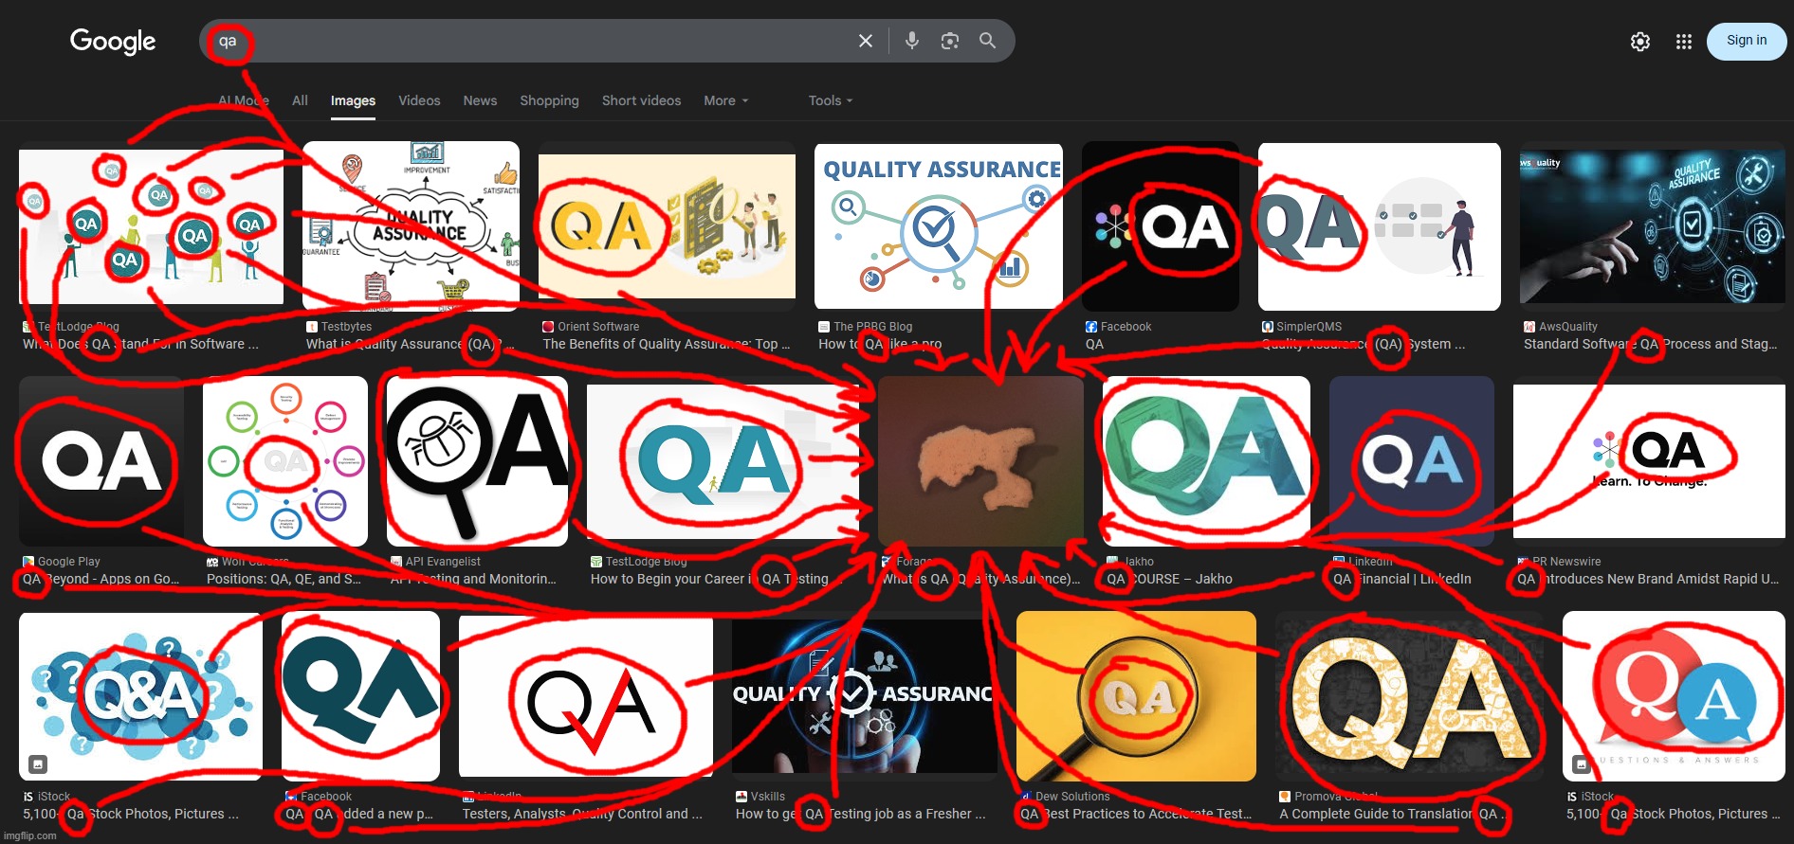Select the Images tab

click(353, 100)
